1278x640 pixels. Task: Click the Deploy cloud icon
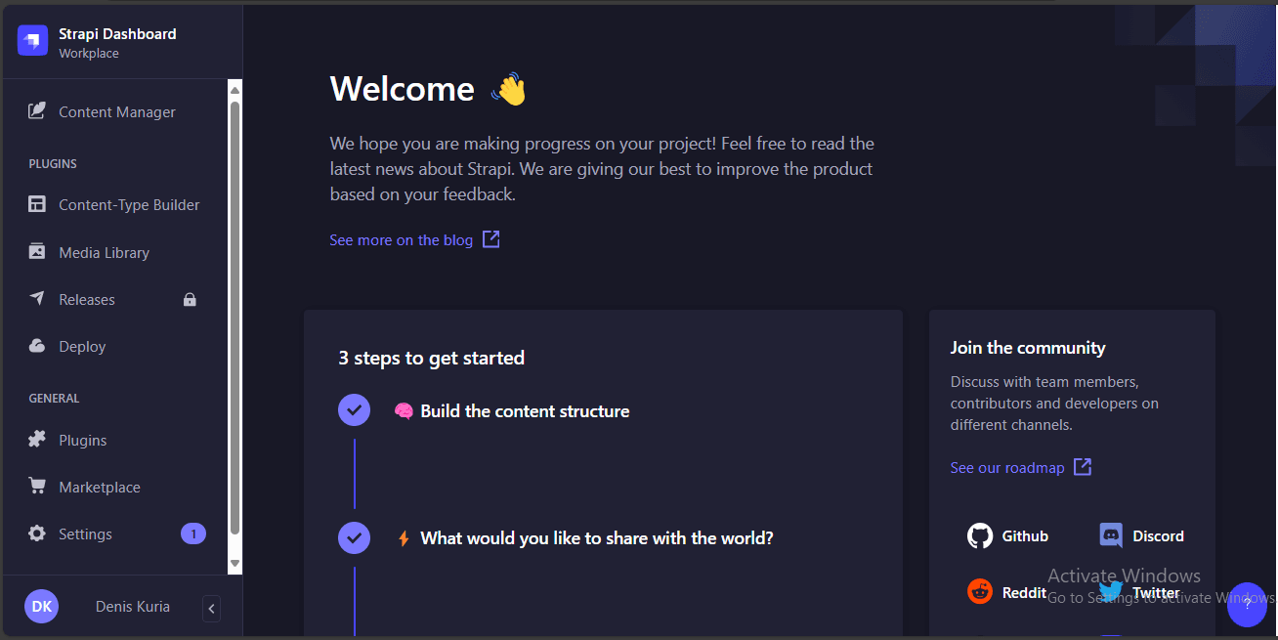pos(37,346)
